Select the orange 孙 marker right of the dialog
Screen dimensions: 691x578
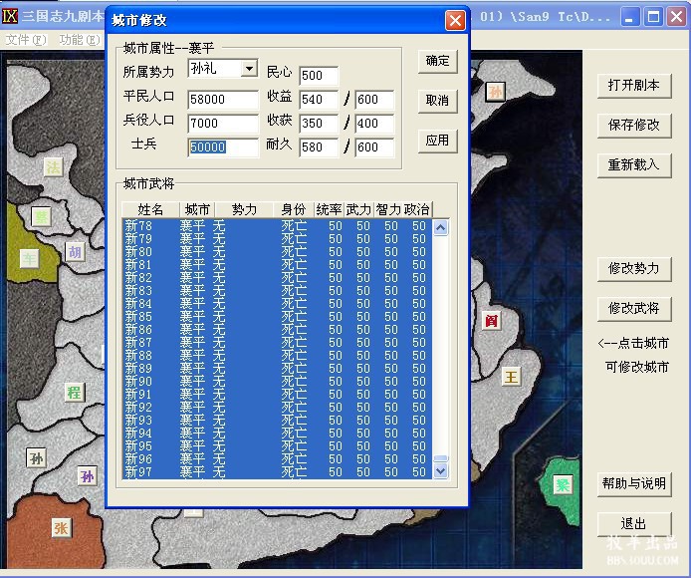coord(495,92)
